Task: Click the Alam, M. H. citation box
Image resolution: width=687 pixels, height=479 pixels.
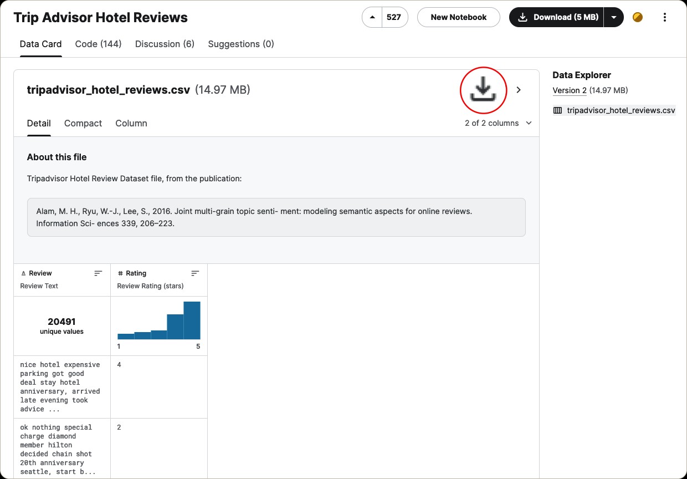Action: pos(276,217)
